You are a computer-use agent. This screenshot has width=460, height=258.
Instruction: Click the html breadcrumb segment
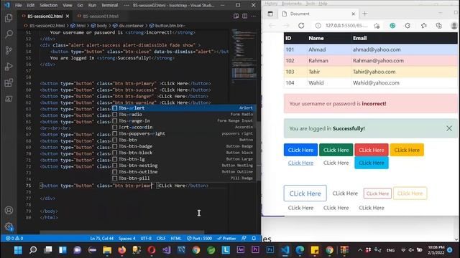pyautogui.click(x=78, y=26)
